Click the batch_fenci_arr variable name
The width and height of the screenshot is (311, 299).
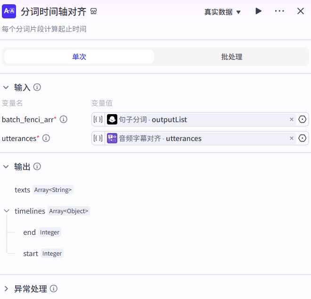pos(28,119)
